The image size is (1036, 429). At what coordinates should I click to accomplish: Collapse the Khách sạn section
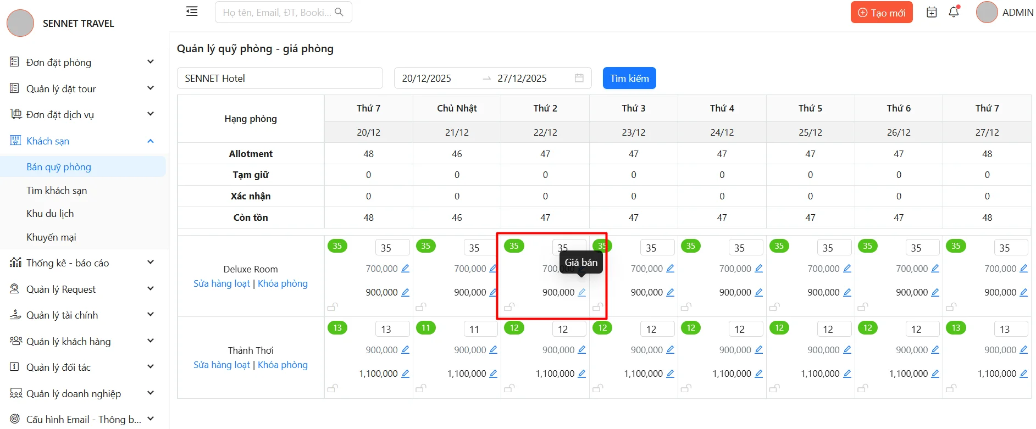[x=150, y=141]
